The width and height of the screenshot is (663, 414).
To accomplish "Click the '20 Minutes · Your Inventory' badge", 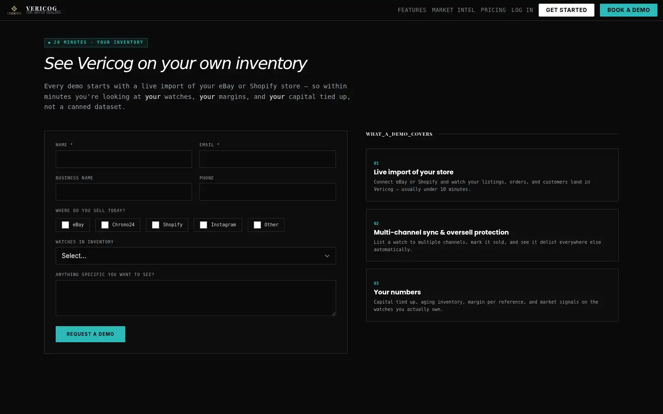I will pyautogui.click(x=96, y=42).
